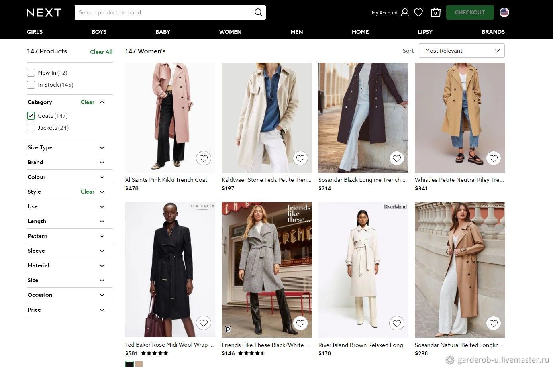Click the NEXT logo
The image size is (553, 367).
[44, 12]
